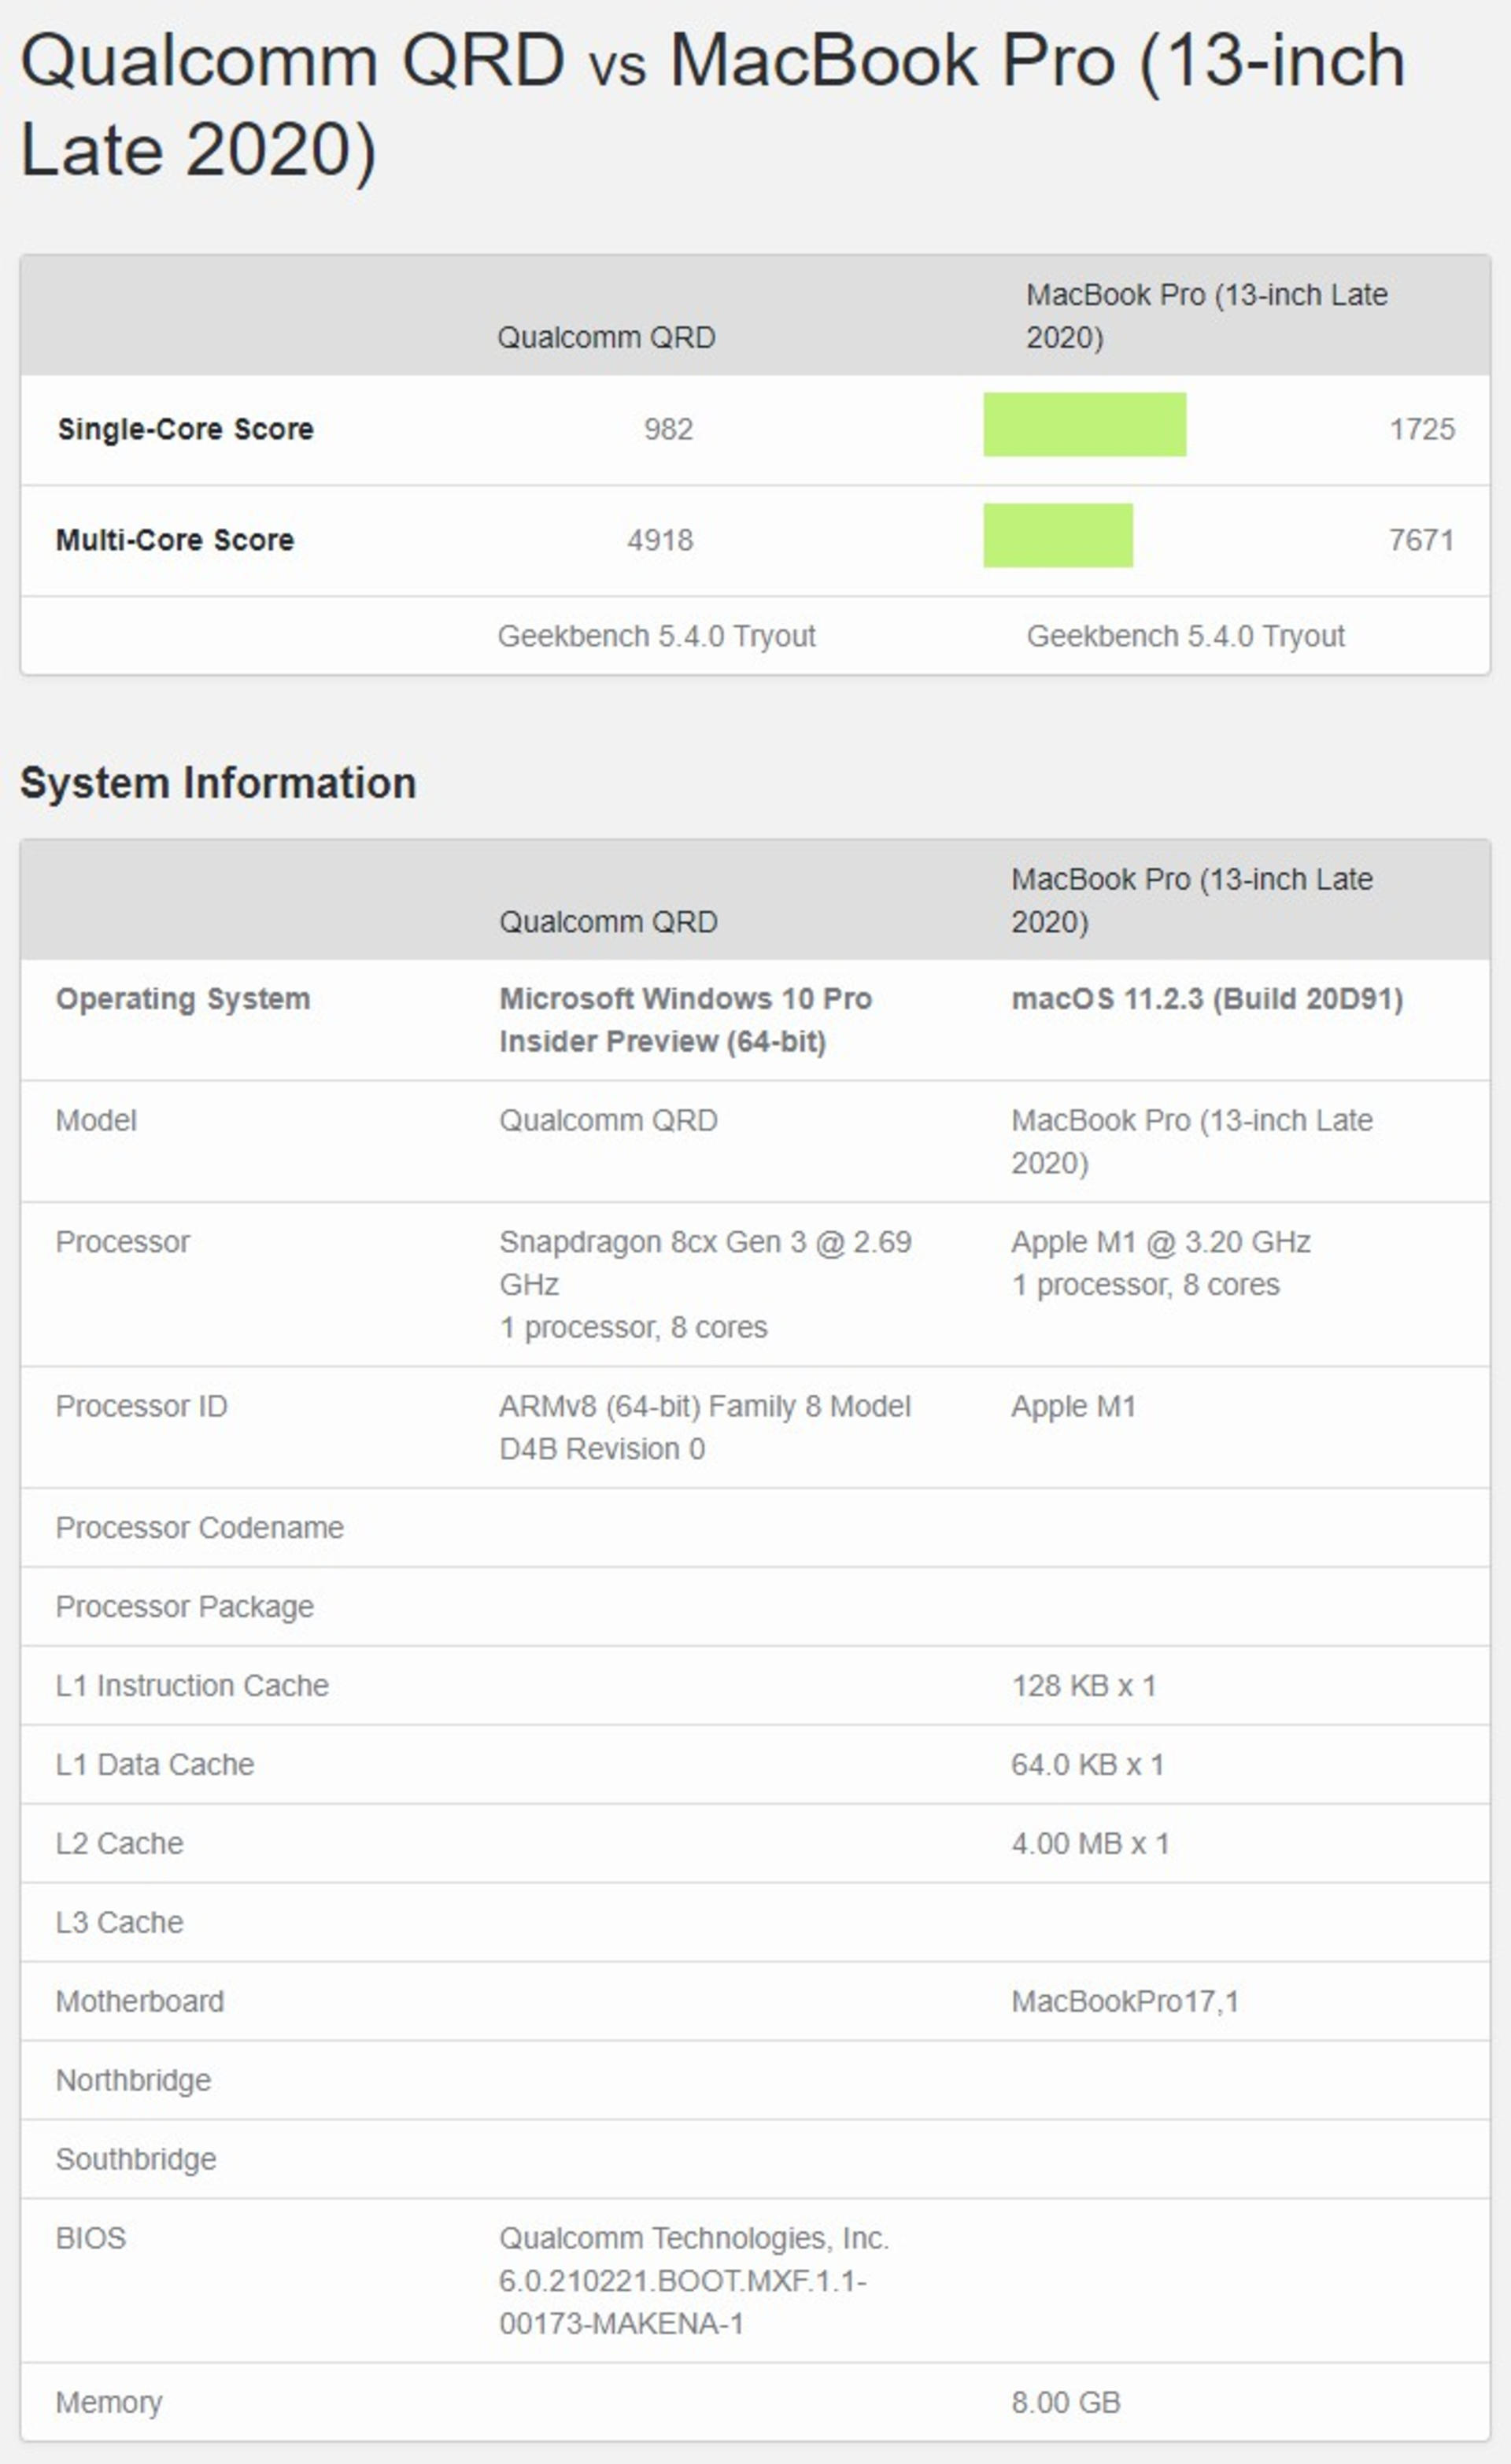Click the 'Operating System' row label
This screenshot has height=2464, width=1511.
pyautogui.click(x=183, y=999)
